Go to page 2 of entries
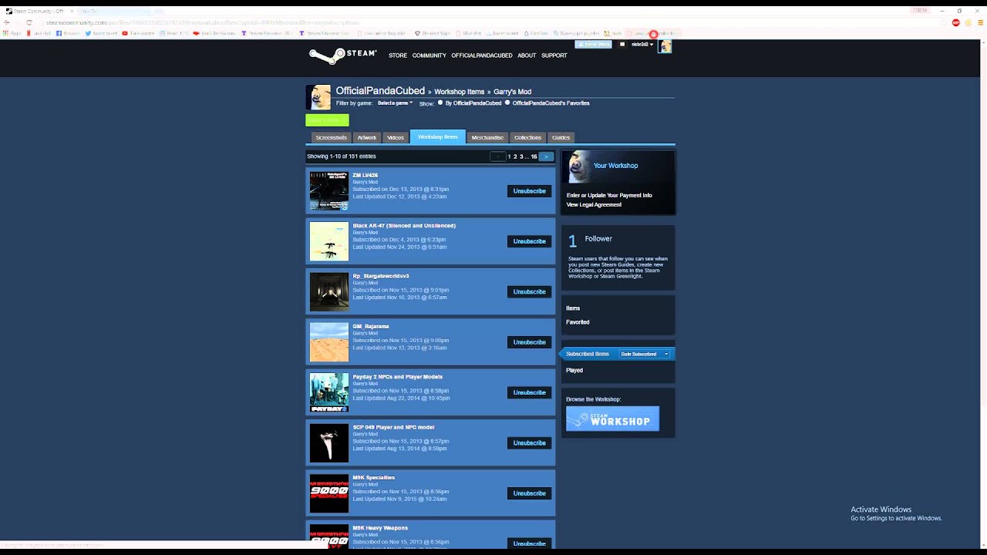This screenshot has height=555, width=987. 515,156
